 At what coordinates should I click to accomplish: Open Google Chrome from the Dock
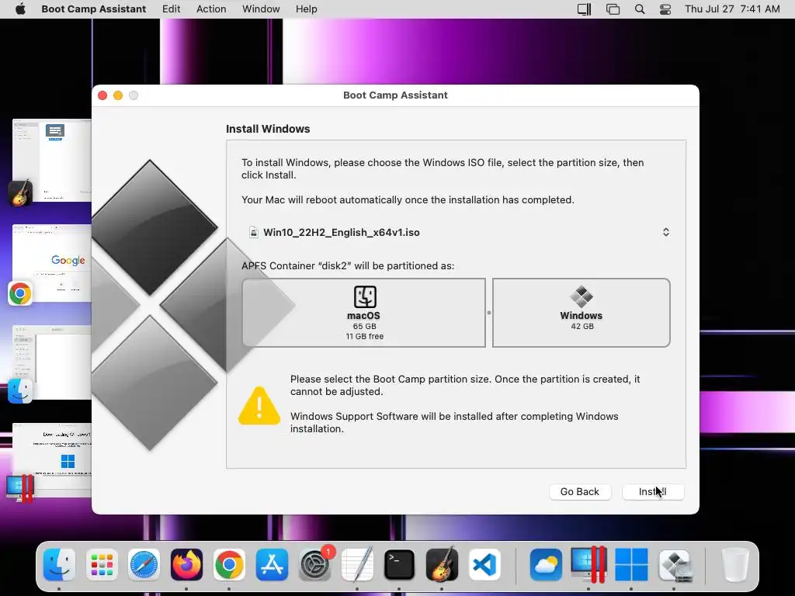click(229, 564)
